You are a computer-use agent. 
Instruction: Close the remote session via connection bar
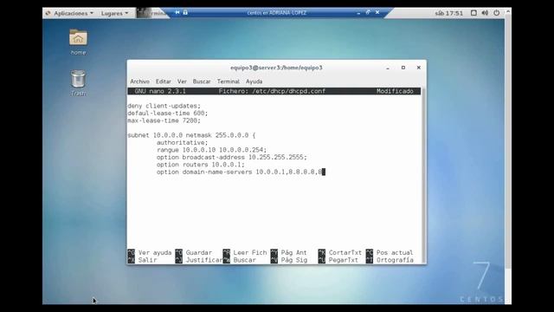[377, 12]
